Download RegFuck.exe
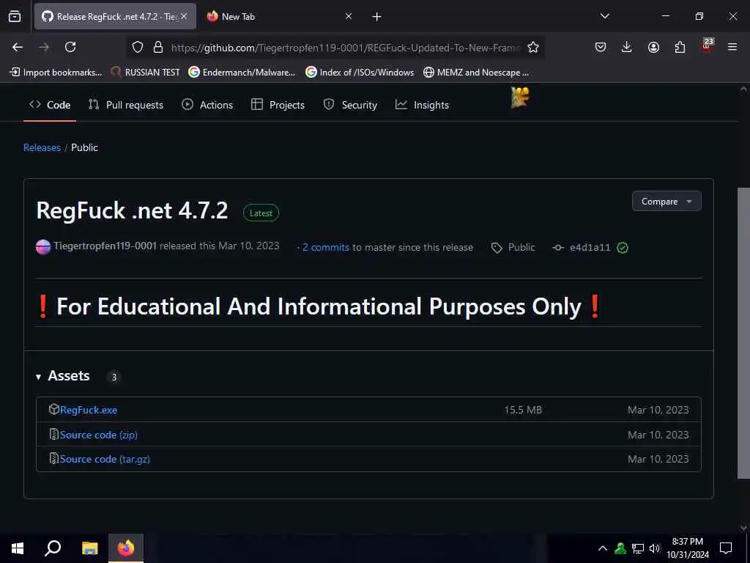The image size is (750, 563). click(89, 410)
